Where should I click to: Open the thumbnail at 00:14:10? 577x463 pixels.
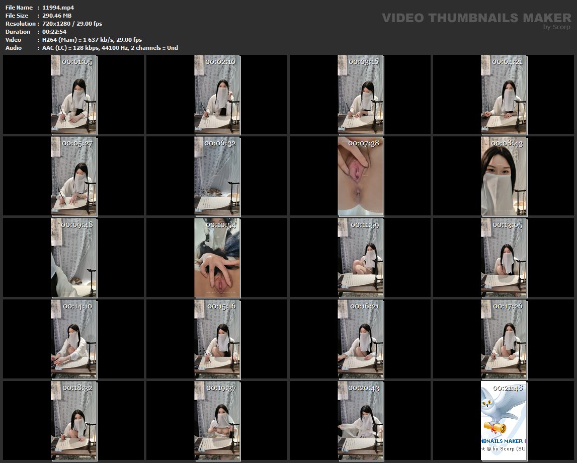click(x=74, y=339)
